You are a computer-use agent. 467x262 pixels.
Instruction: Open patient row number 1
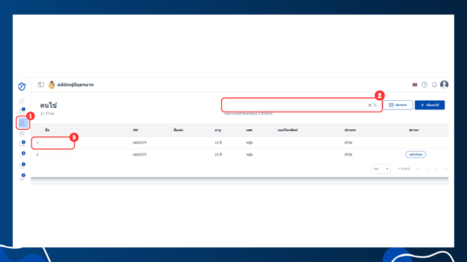coord(240,143)
